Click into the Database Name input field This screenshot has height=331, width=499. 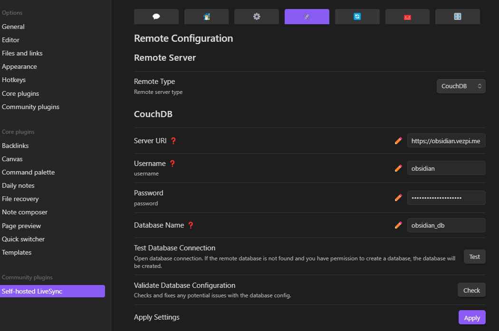point(446,225)
